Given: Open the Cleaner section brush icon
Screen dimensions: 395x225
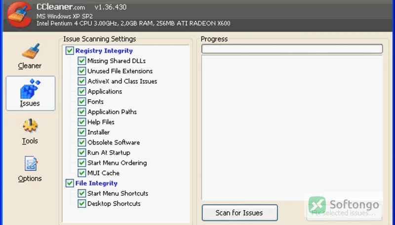Looking at the screenshot, I should [x=31, y=51].
